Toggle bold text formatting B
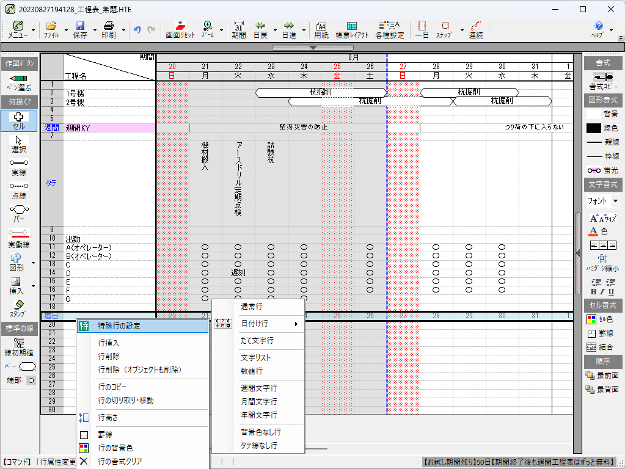The height and width of the screenshot is (469, 625). pos(593,292)
